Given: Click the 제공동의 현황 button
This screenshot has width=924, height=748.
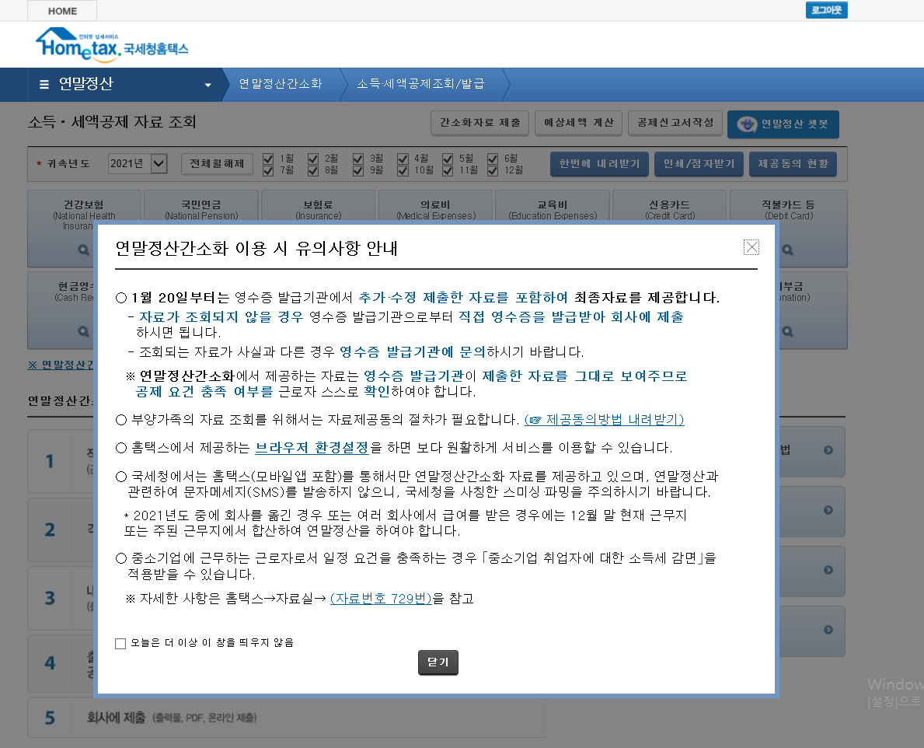Looking at the screenshot, I should [793, 164].
